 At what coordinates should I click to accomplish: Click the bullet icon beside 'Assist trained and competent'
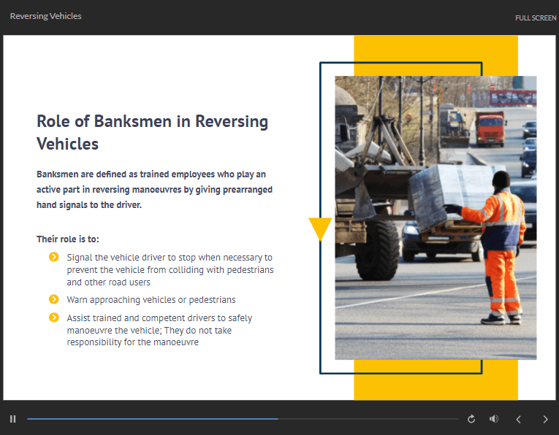(53, 317)
